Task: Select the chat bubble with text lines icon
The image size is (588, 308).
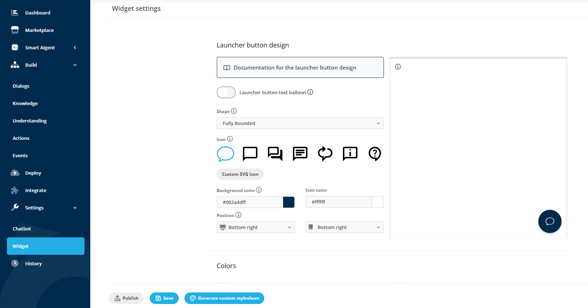Action: [300, 154]
